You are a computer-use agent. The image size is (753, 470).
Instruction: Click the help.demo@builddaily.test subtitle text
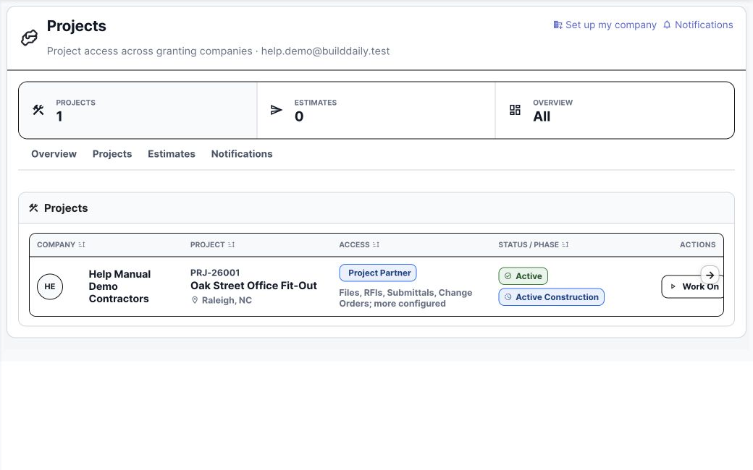click(x=326, y=51)
